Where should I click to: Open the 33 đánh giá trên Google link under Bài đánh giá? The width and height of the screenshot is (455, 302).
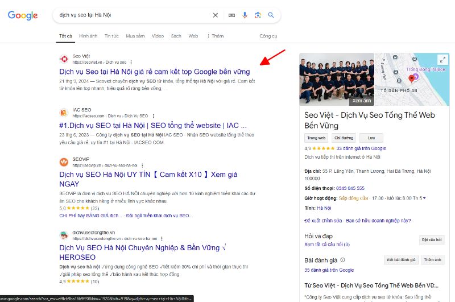pos(329,270)
